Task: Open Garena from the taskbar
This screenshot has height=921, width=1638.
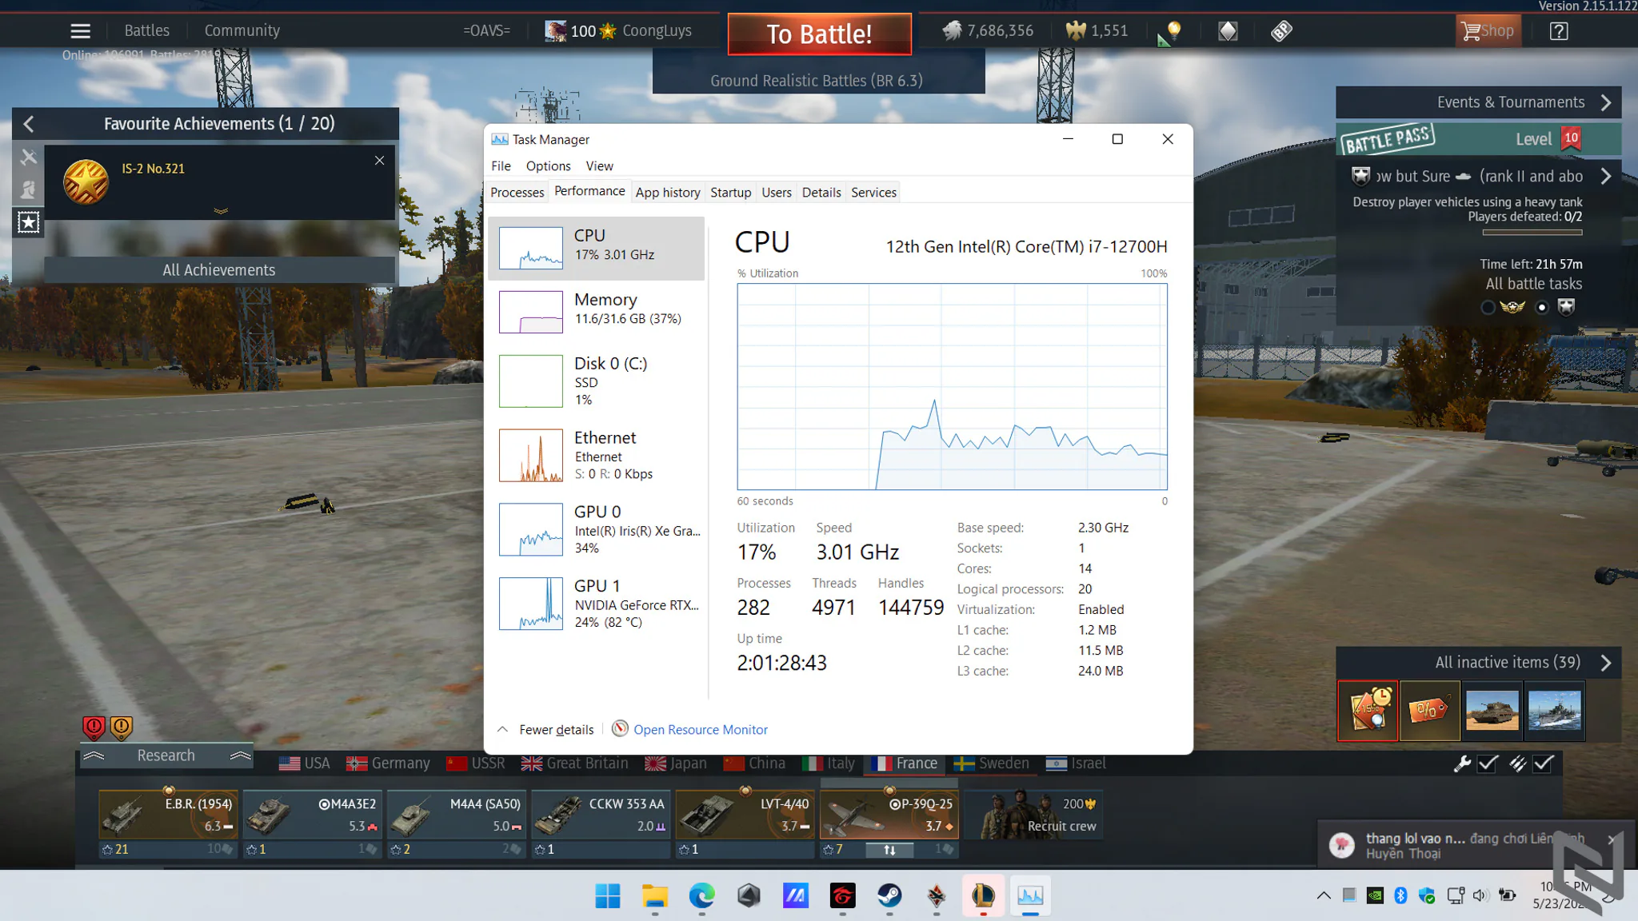Action: (x=842, y=895)
